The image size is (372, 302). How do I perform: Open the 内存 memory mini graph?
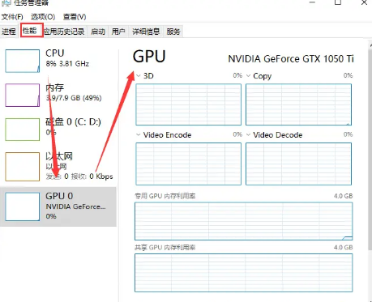pos(23,95)
